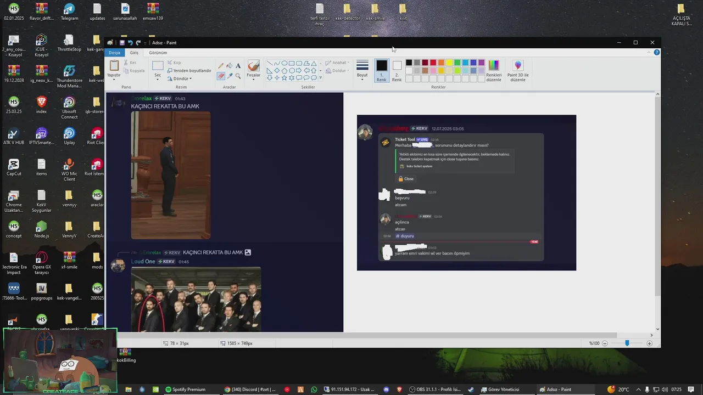Click Paint 3D ile düzenle
Screen dimensions: 703x395
[518, 70]
